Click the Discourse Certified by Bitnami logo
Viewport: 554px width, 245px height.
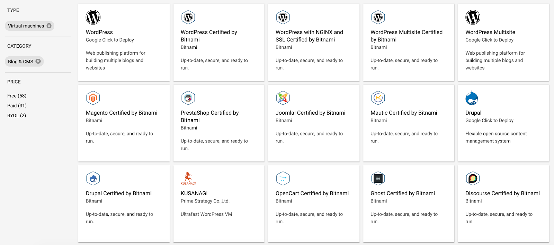tap(473, 179)
